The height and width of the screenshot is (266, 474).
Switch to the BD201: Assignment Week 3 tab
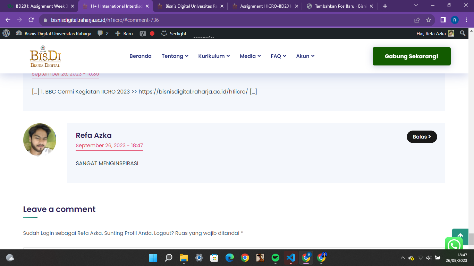point(39,6)
